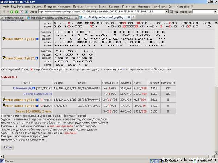Click info icon beside Мини Обкас-Туй in block chart

tap(37, 39)
